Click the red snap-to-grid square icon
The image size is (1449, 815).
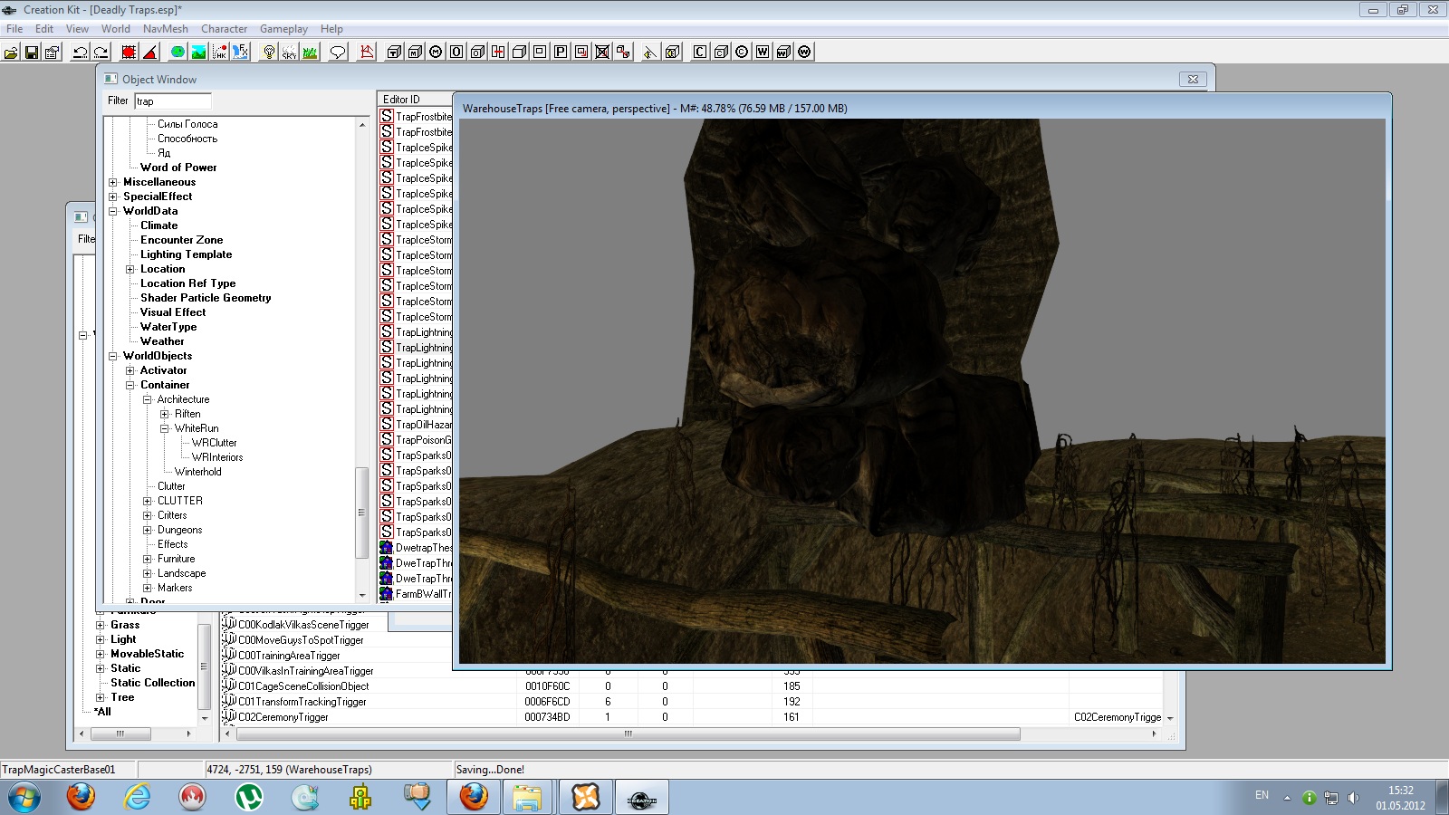point(129,52)
